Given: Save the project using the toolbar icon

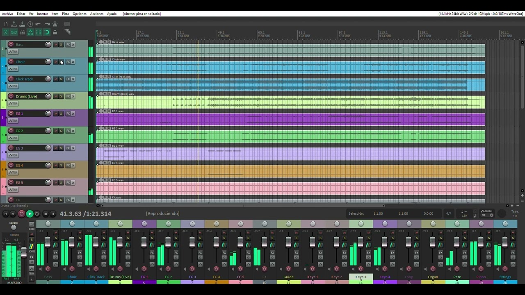Looking at the screenshot, I should point(22,24).
